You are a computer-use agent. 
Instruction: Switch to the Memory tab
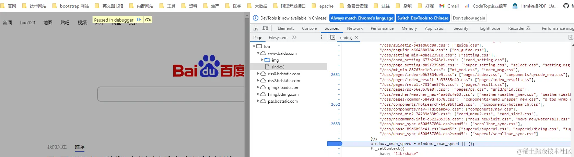[x=409, y=28]
